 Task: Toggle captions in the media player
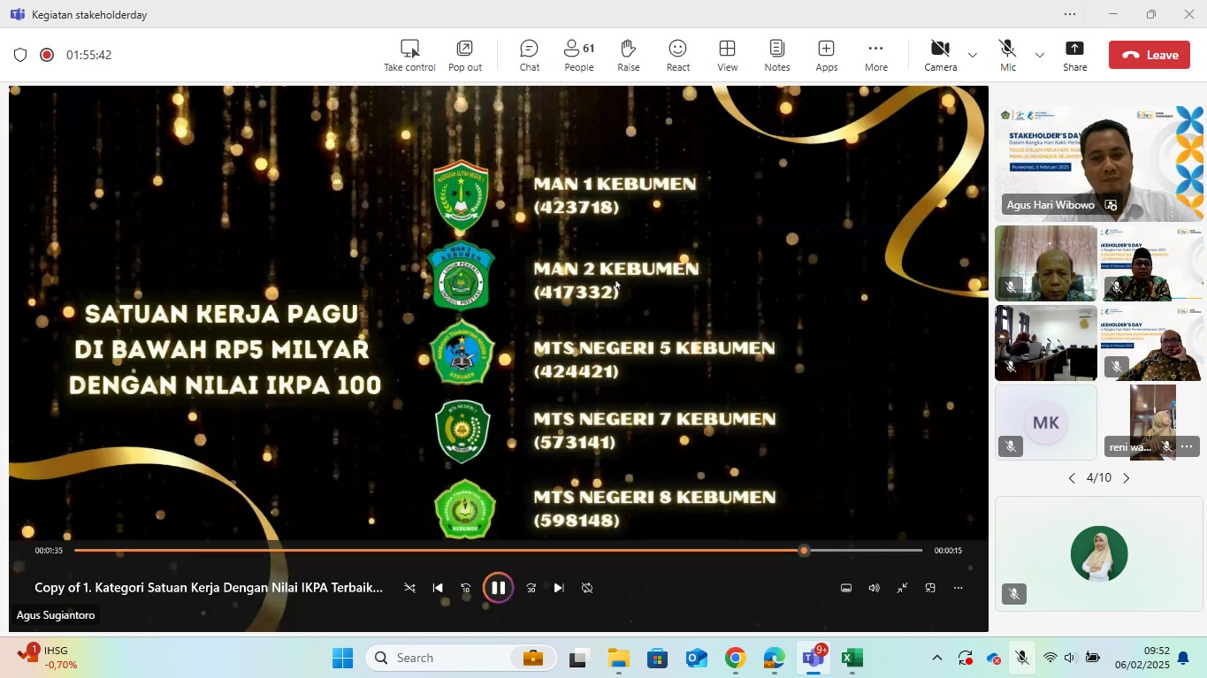[x=846, y=588]
